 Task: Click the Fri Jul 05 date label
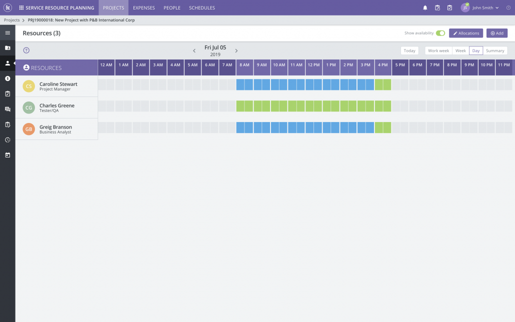[x=215, y=47]
